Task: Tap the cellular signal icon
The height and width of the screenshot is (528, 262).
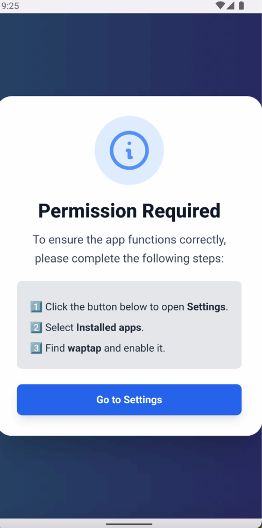Action: (231, 6)
